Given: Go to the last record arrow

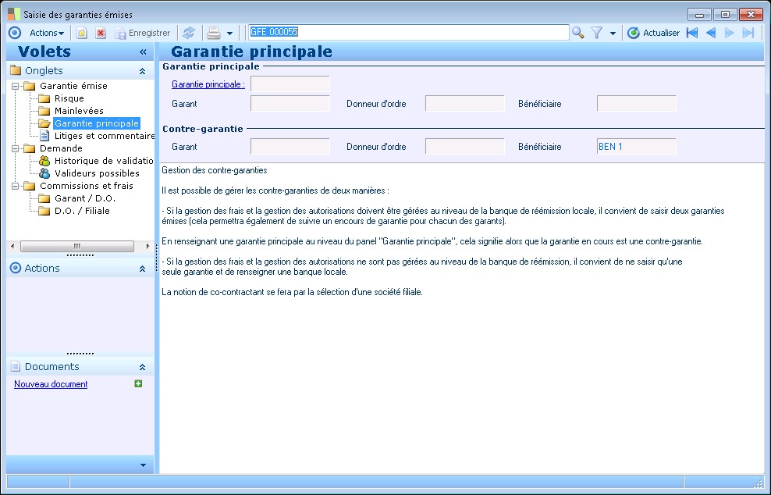Looking at the screenshot, I should [748, 33].
